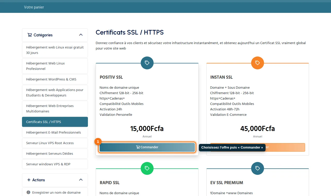Screen dimensions: 331x196
Task: Click the orange INSTAN SSL tag icon
Action: tap(258, 63)
